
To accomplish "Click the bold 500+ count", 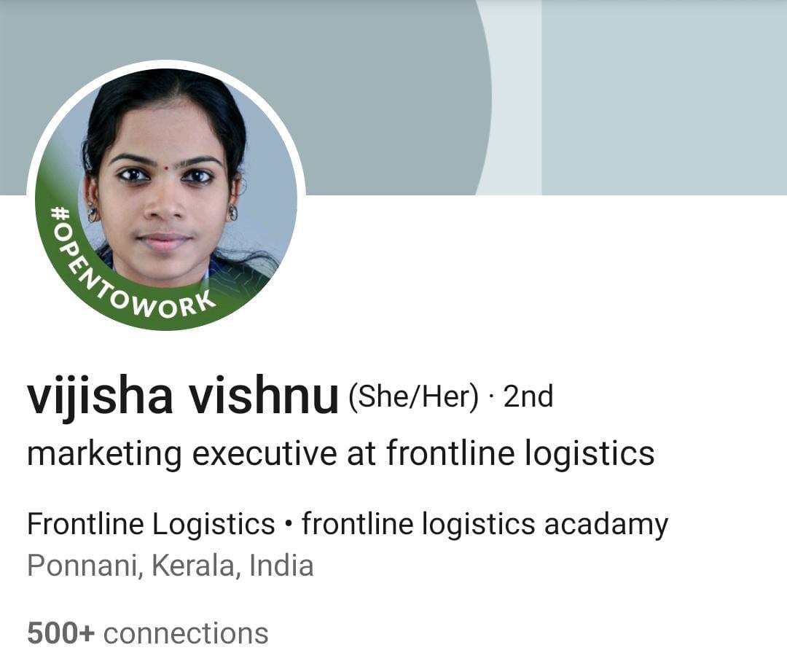I will [x=60, y=633].
